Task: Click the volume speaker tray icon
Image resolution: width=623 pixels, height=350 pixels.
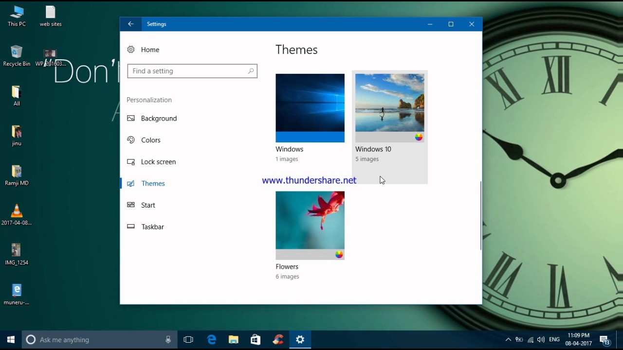Action: click(541, 340)
